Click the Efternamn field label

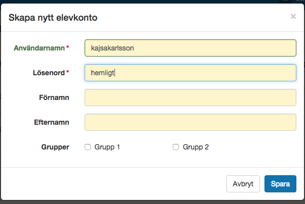pyautogui.click(x=53, y=122)
